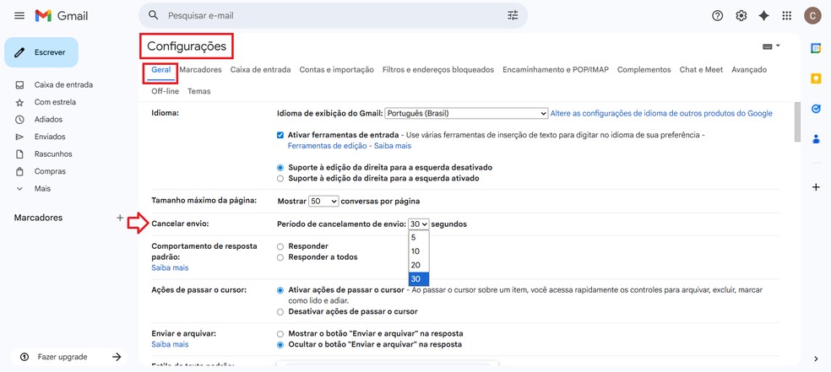Select the Responder radio button
Image resolution: width=831 pixels, height=372 pixels.
pyautogui.click(x=280, y=246)
